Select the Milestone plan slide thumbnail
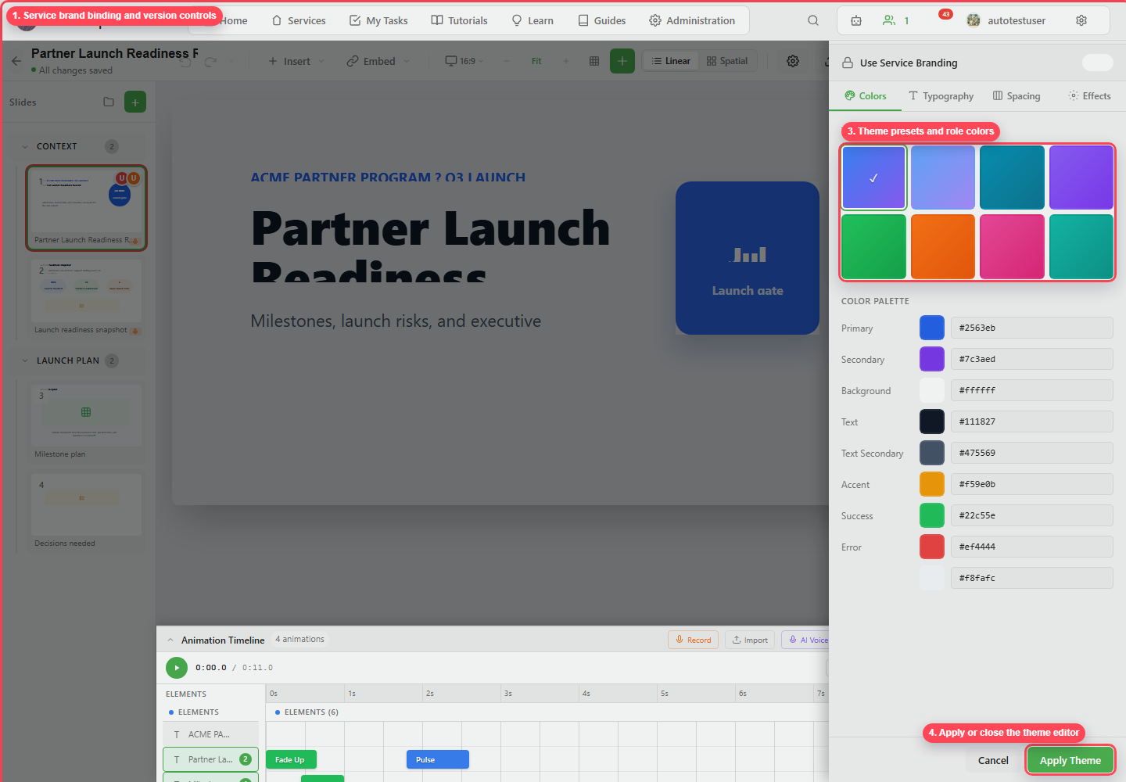 [x=87, y=422]
